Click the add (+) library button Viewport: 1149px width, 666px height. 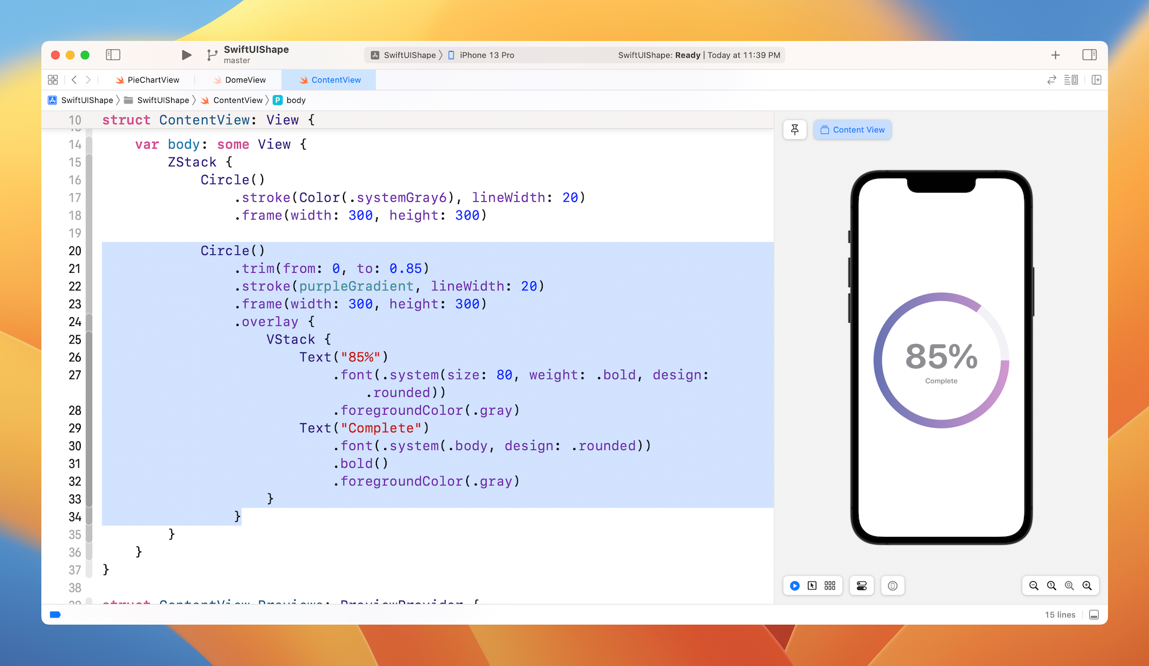pyautogui.click(x=1055, y=55)
